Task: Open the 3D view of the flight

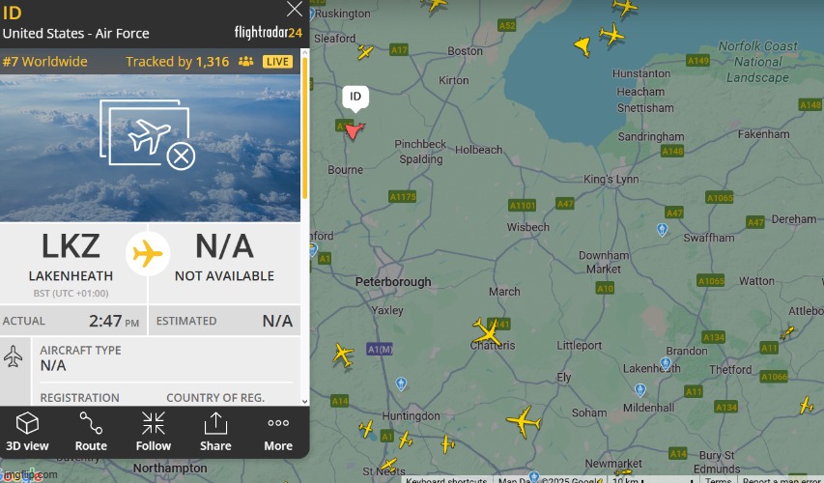Action: [28, 431]
